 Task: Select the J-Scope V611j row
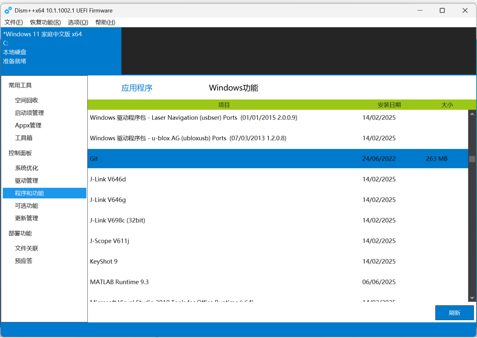pos(278,241)
